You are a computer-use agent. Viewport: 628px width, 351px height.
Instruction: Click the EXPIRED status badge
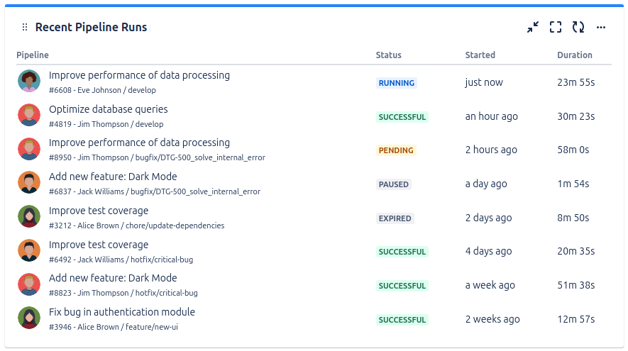tap(395, 218)
